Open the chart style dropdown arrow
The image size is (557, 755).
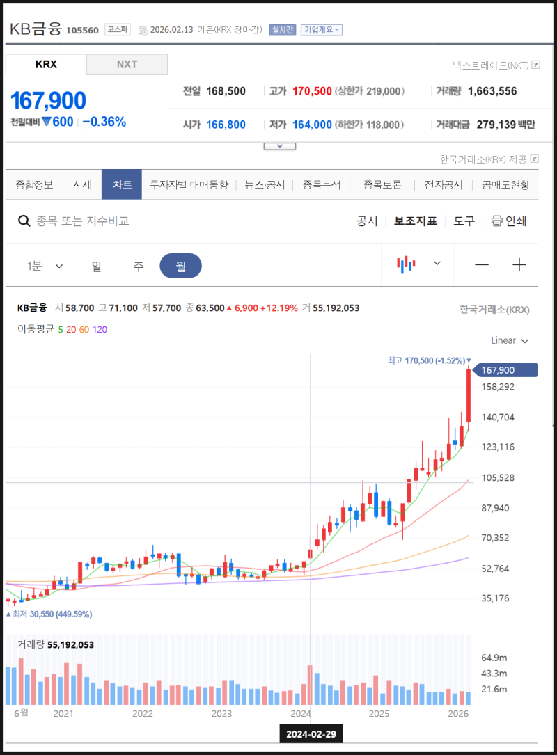(437, 263)
